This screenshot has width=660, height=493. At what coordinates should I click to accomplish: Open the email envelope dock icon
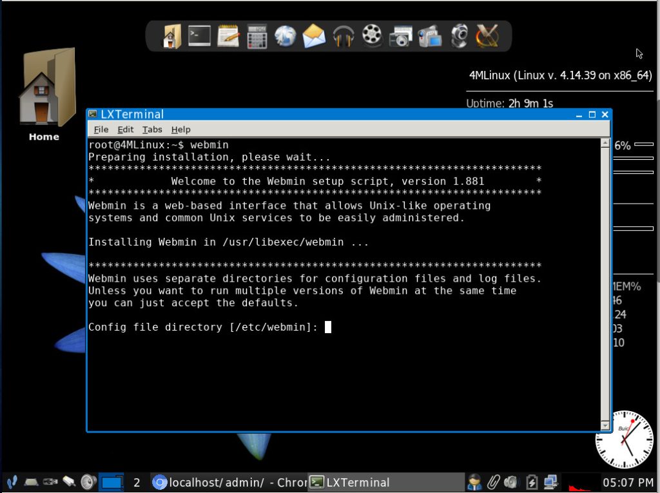click(314, 35)
